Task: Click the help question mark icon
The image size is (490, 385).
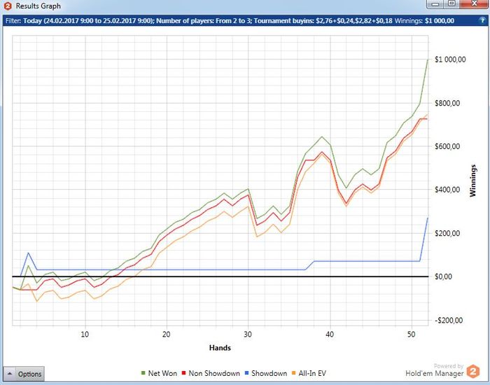Action: [482, 20]
